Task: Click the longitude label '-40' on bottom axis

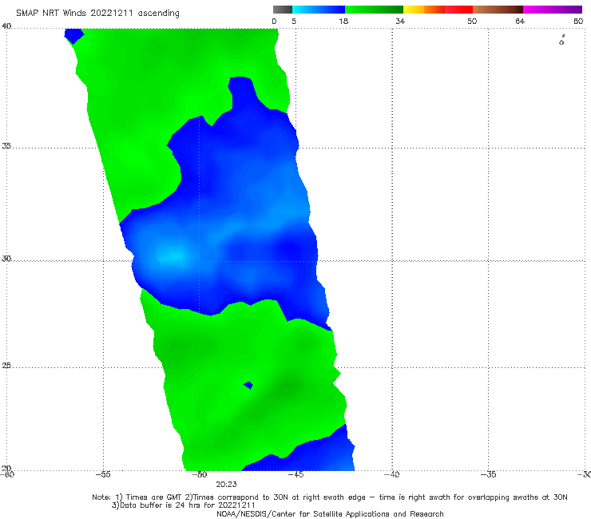Action: tap(391, 474)
